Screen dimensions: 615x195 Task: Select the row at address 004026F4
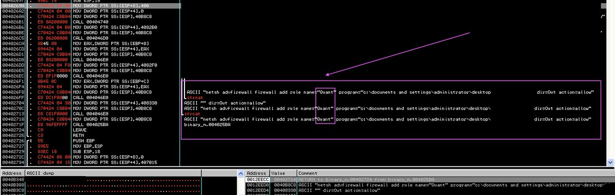tap(90, 87)
